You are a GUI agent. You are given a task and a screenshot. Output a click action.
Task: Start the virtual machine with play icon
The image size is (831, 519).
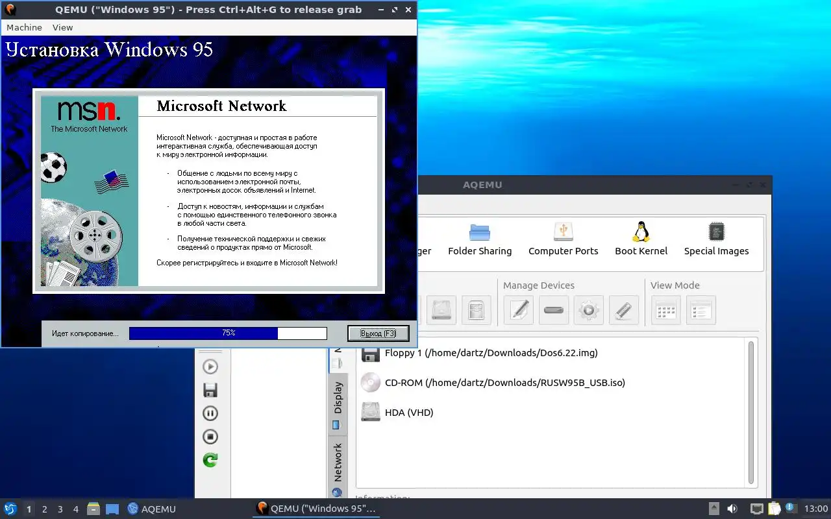210,367
